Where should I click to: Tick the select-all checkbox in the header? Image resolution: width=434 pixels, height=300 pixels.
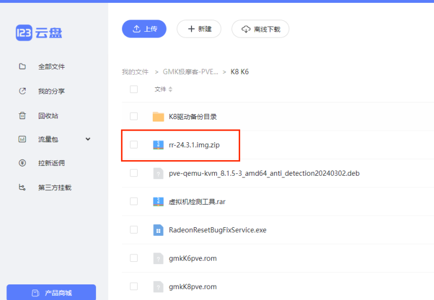coord(134,90)
